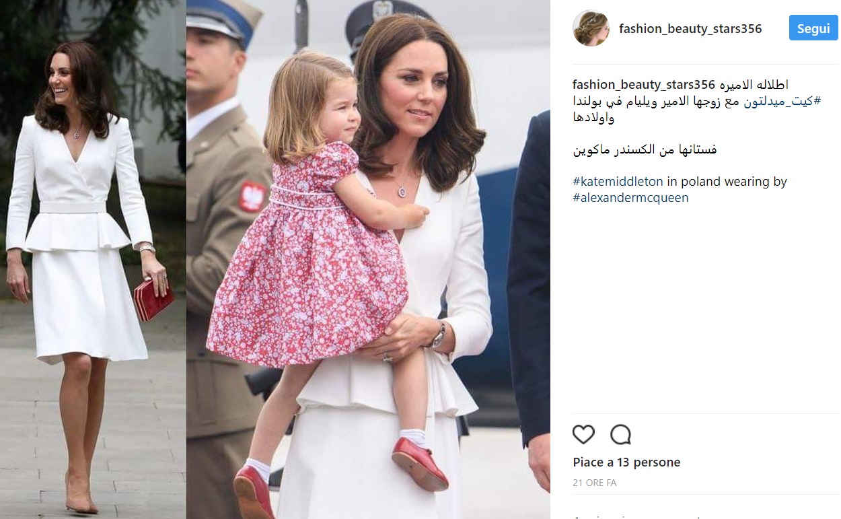Click the wristwatch on the woman's arm
841x519 pixels.
439,335
